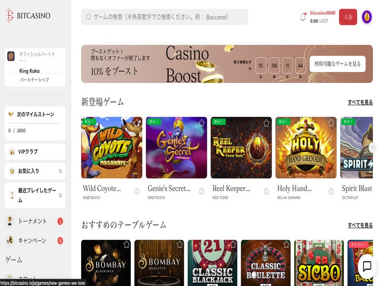Image resolution: width=382 pixels, height=286 pixels.
Task: Open the live chat support bubble
Action: (367, 266)
